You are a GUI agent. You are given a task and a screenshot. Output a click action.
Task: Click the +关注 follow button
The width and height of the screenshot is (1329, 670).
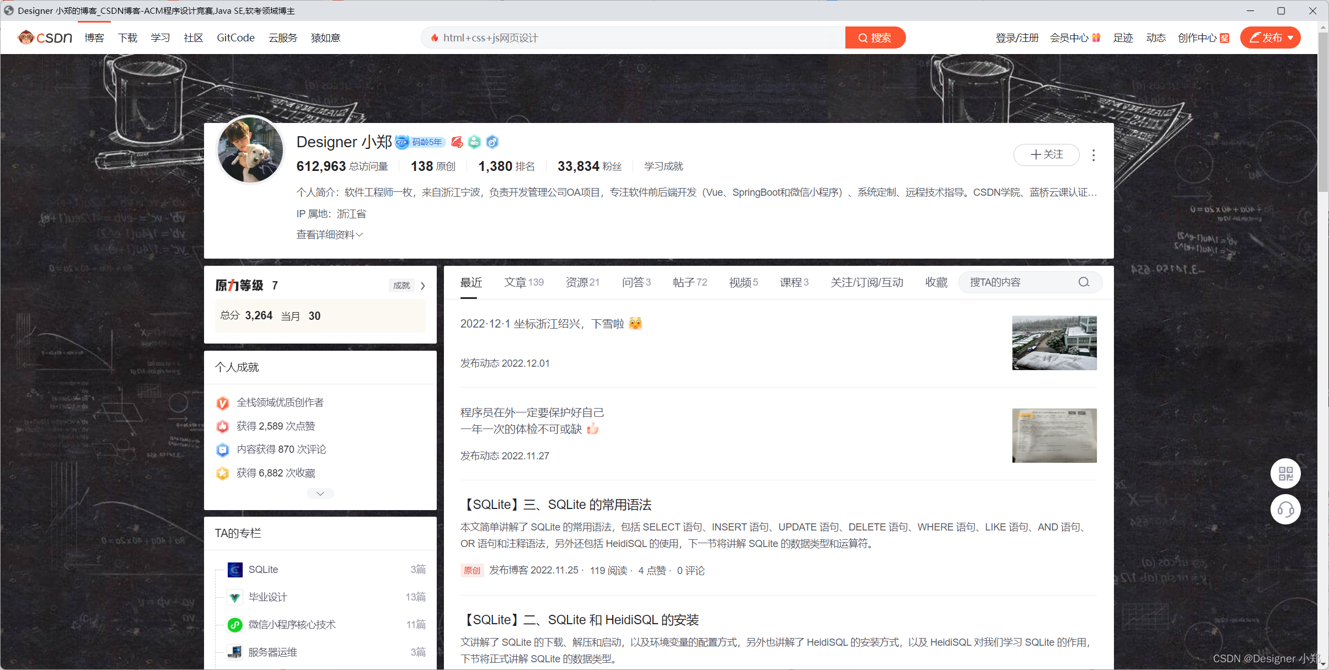1046,155
